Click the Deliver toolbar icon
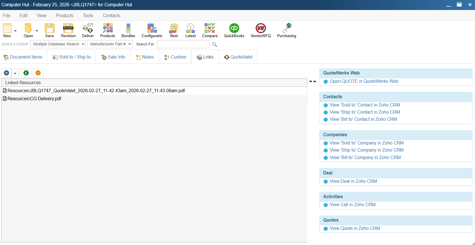This screenshot has height=245, width=475. [x=88, y=30]
